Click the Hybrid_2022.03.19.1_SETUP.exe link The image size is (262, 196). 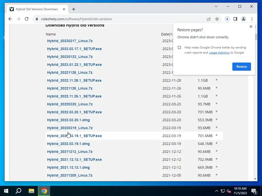tap(74, 136)
